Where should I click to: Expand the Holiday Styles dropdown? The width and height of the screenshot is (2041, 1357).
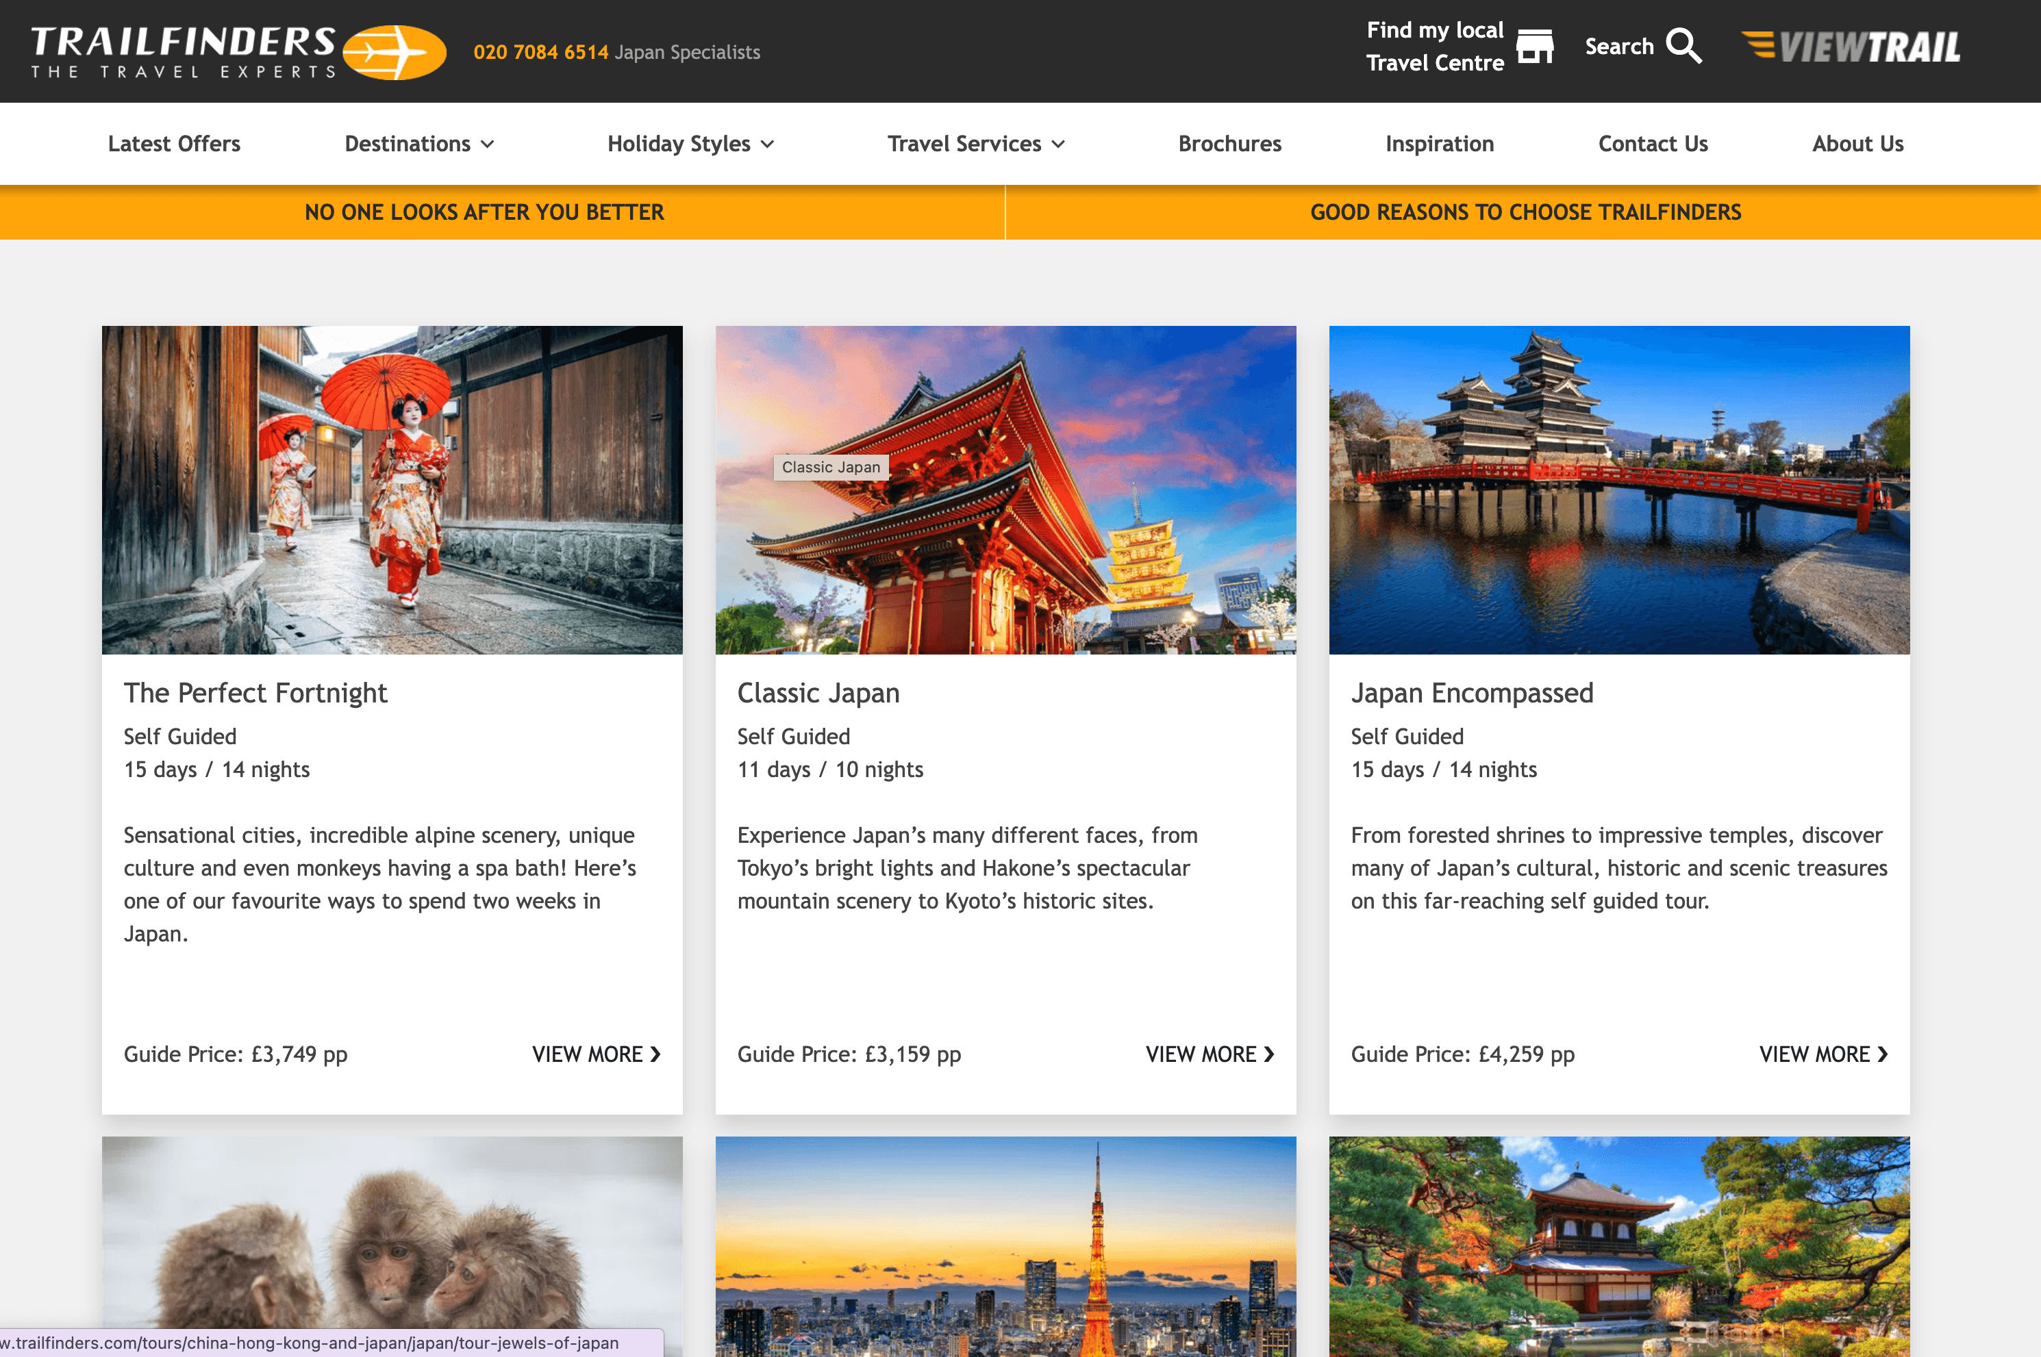(x=690, y=144)
